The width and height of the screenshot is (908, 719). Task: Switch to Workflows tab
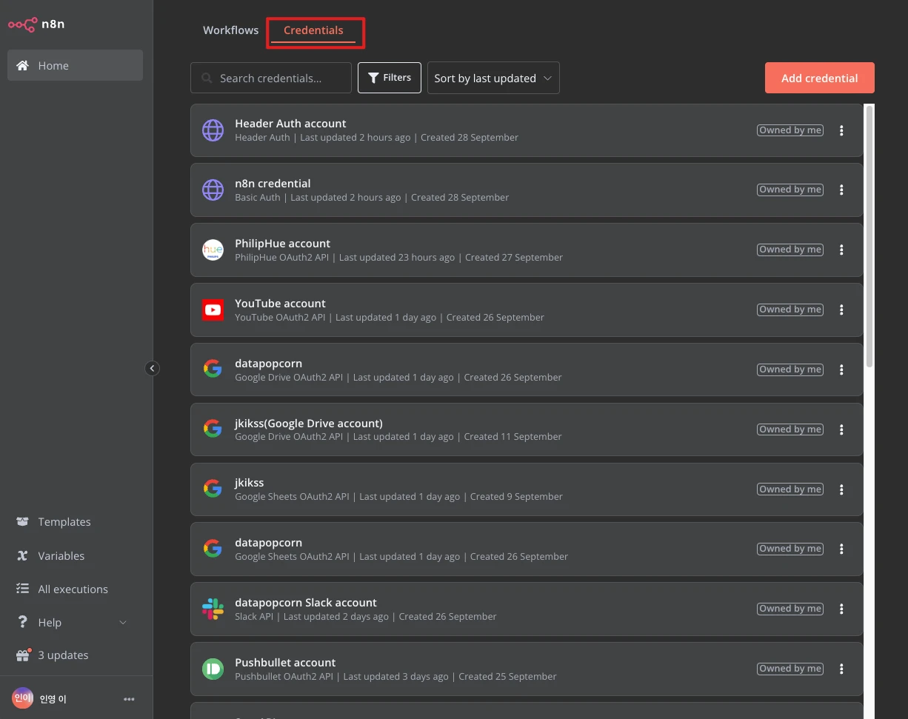tap(231, 30)
